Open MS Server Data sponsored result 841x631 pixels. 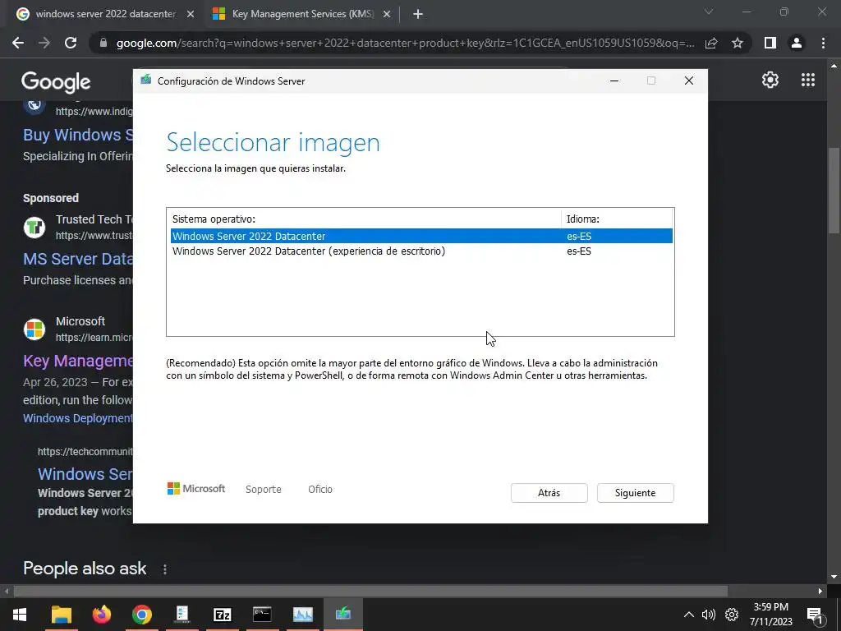tap(78, 259)
